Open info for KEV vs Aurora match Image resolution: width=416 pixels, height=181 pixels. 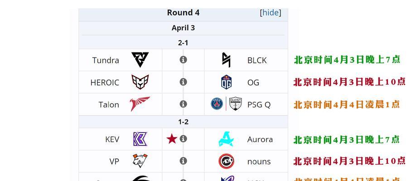[183, 138]
